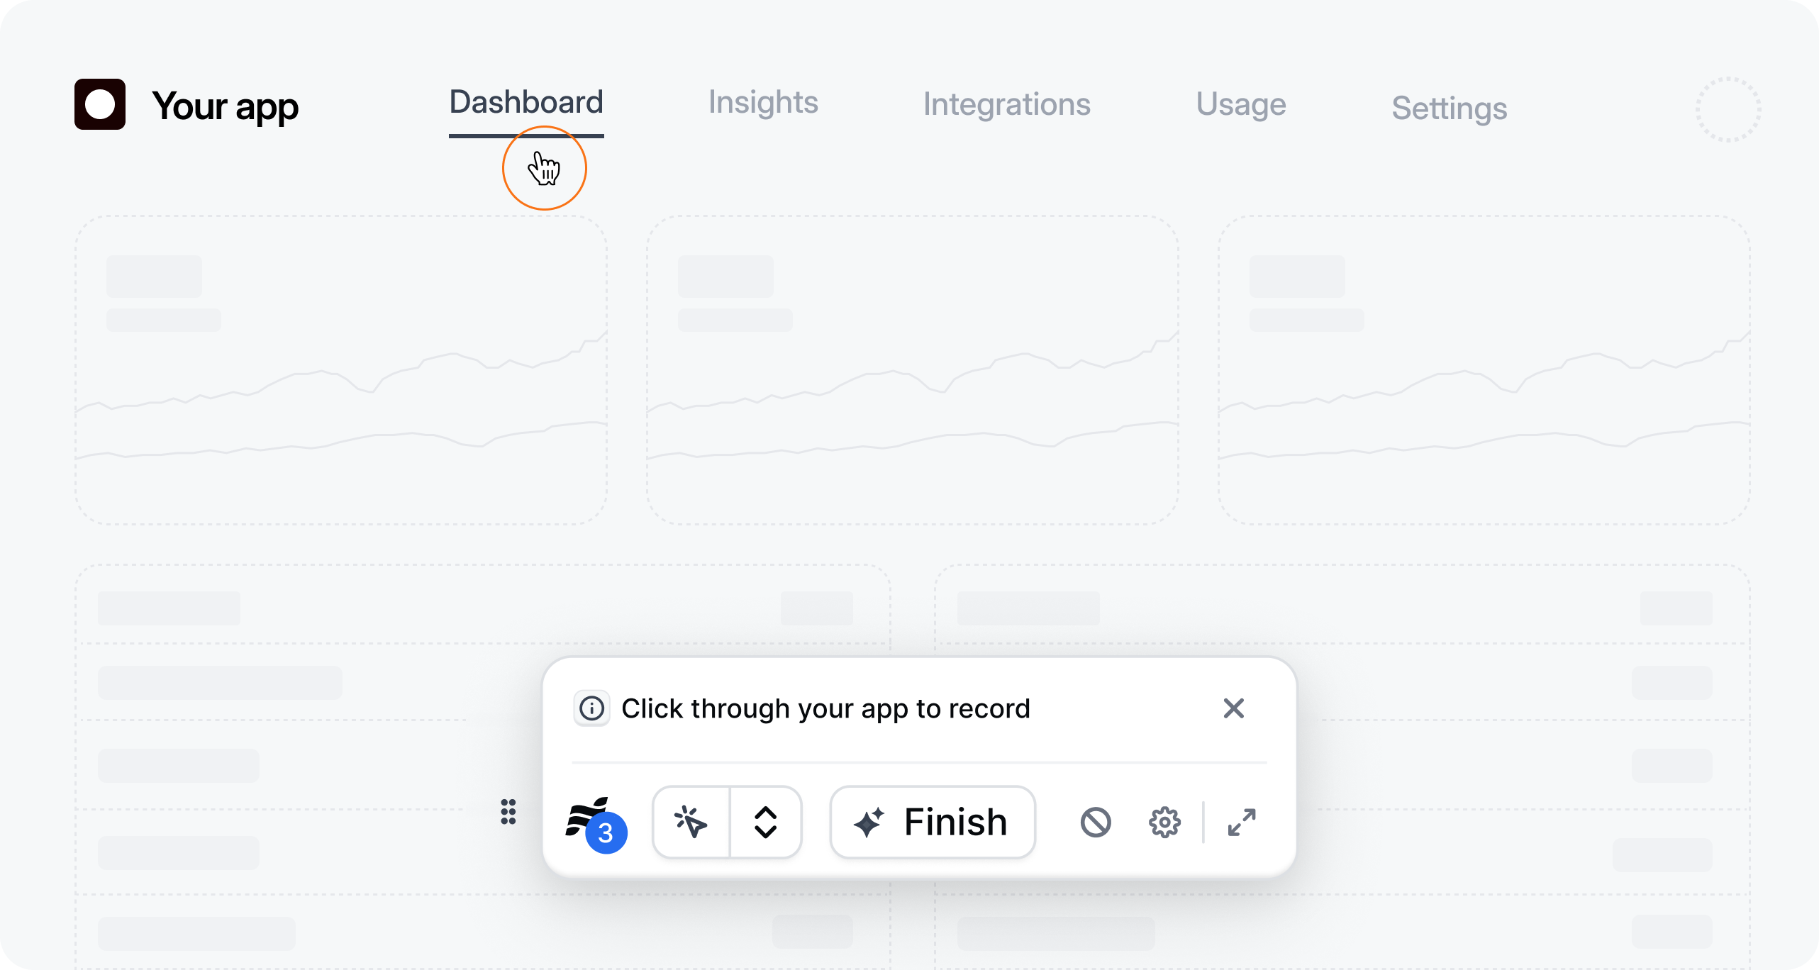Click the info icon beside the record message

click(591, 708)
